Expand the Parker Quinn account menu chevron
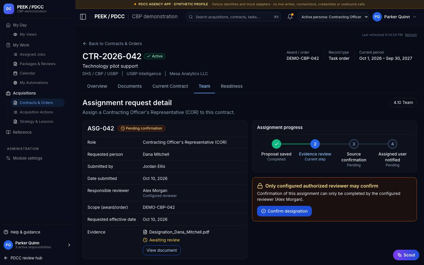424x265 pixels. point(415,17)
